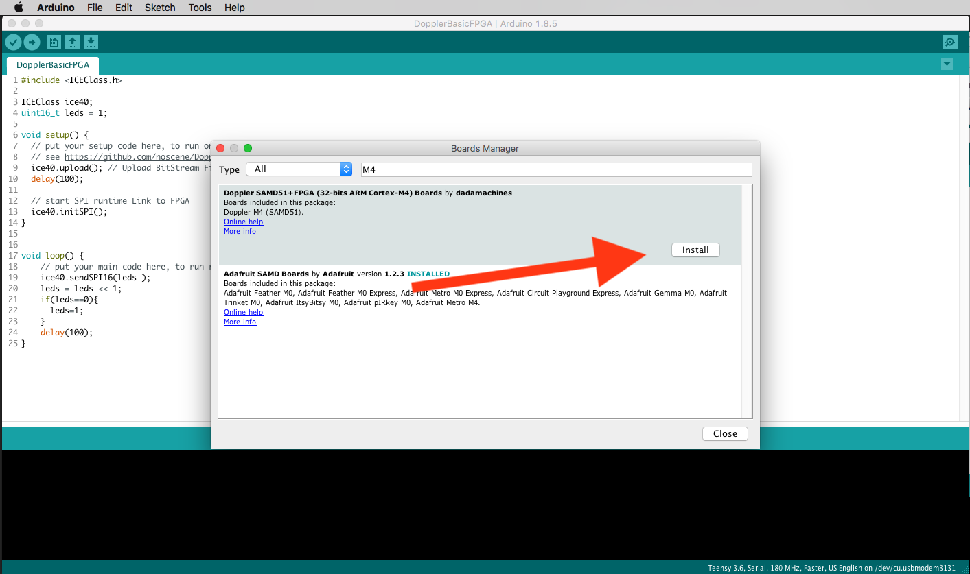The width and height of the screenshot is (970, 574).
Task: Install the Doppler SAMD51+FPGA boards package
Action: (695, 250)
